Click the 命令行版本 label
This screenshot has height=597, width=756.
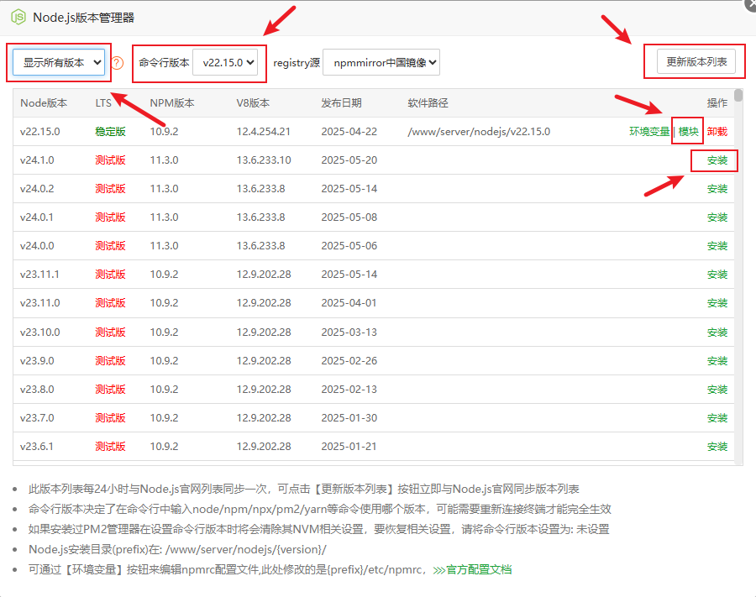(164, 63)
